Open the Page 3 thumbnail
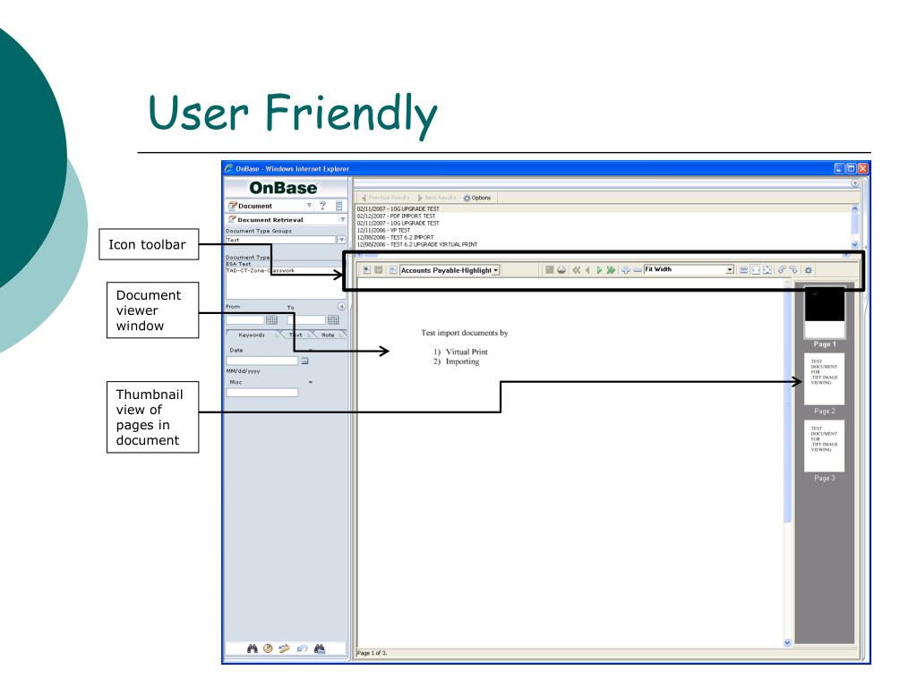This screenshot has width=917, height=687. pyautogui.click(x=825, y=445)
